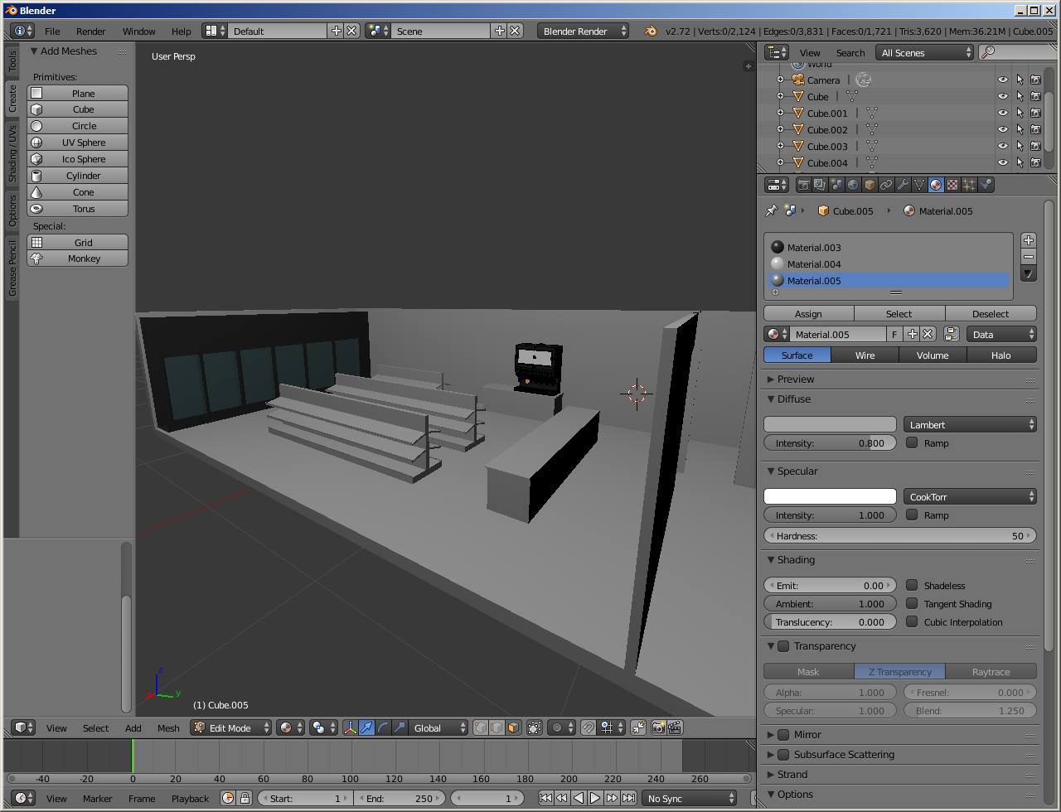Open the Particles properties tab (sparkles icon)
The width and height of the screenshot is (1061, 812).
(x=969, y=185)
